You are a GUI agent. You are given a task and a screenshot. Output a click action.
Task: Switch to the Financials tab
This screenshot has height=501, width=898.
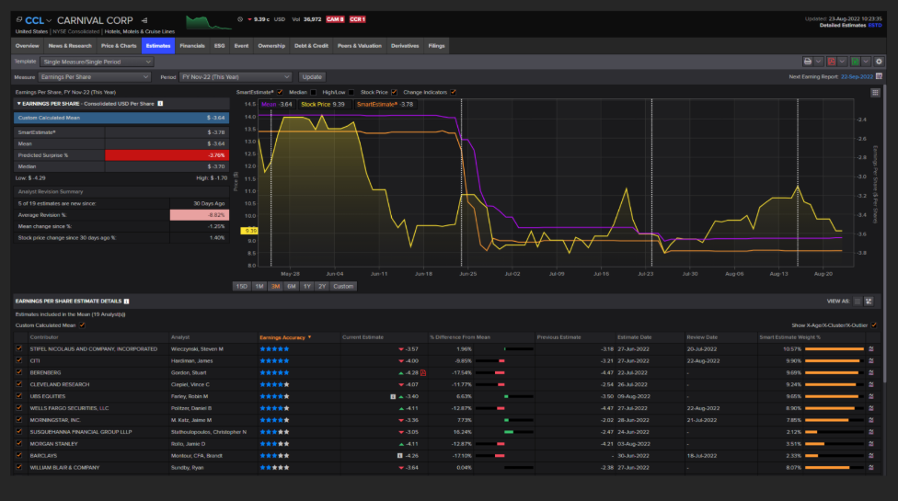coord(192,45)
